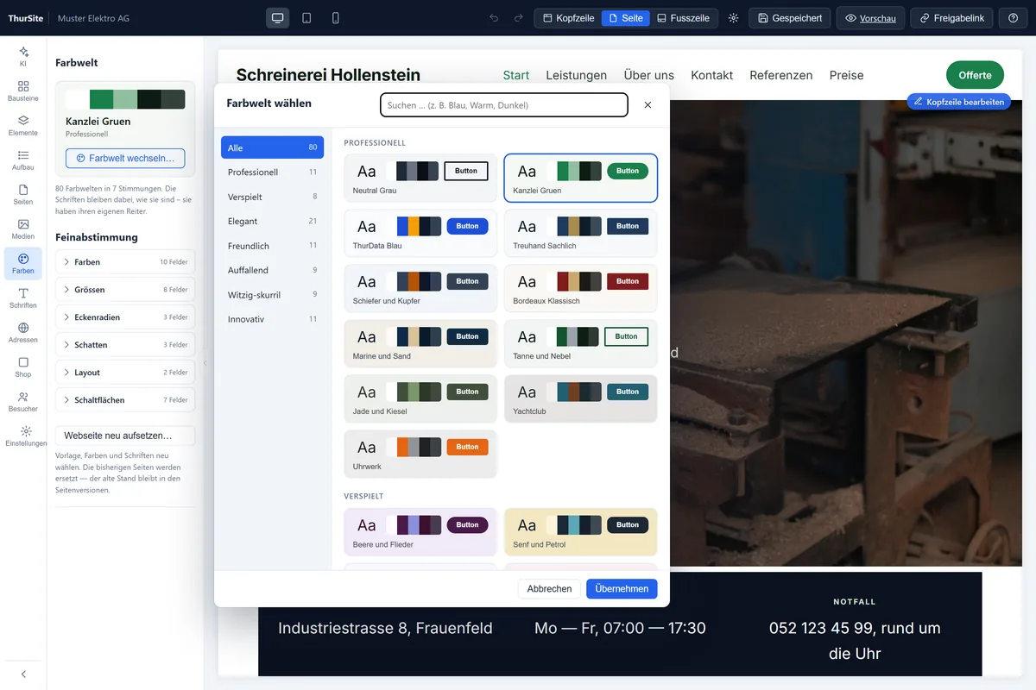This screenshot has height=690, width=1036.
Task: Open the Adressen globe icon
Action: tap(23, 332)
